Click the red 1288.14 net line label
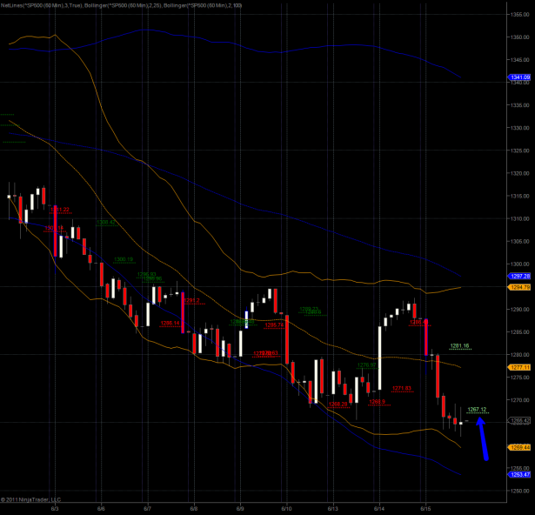 point(171,323)
